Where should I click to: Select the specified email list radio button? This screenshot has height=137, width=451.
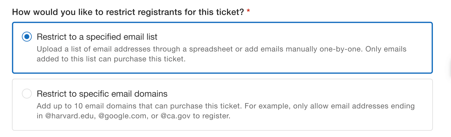(27, 37)
